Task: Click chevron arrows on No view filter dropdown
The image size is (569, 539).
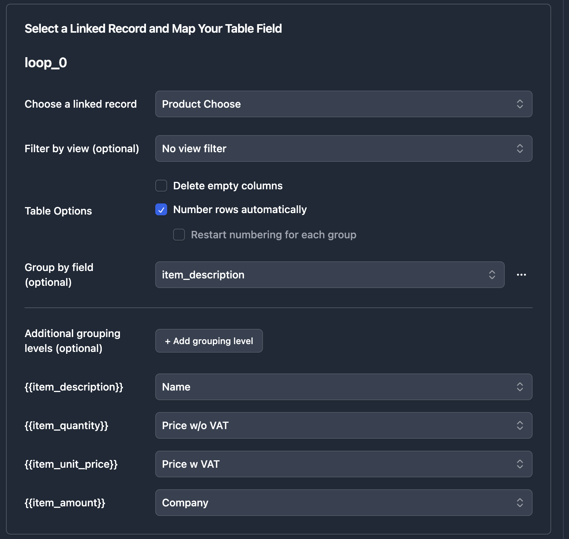Action: [520, 148]
